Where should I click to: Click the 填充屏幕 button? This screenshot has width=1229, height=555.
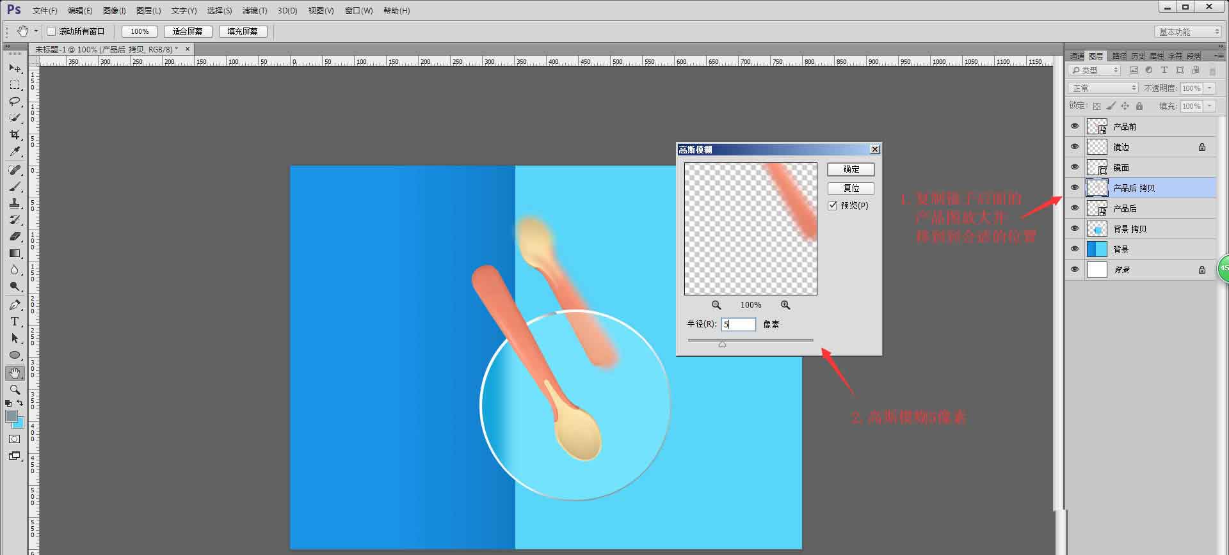point(243,31)
